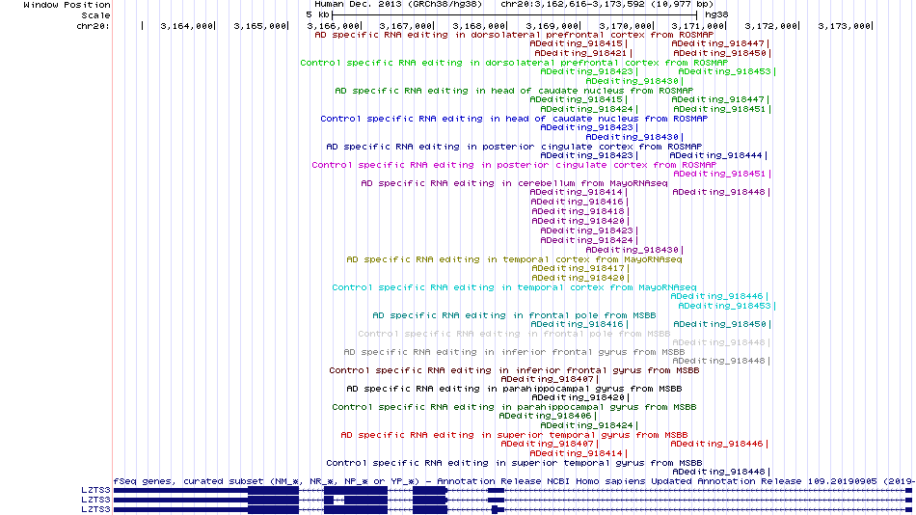Open 'Control specific RNA editing in dorsolateral prefrontal cortex' title
Screen dimensions: 916x515
click(x=514, y=63)
